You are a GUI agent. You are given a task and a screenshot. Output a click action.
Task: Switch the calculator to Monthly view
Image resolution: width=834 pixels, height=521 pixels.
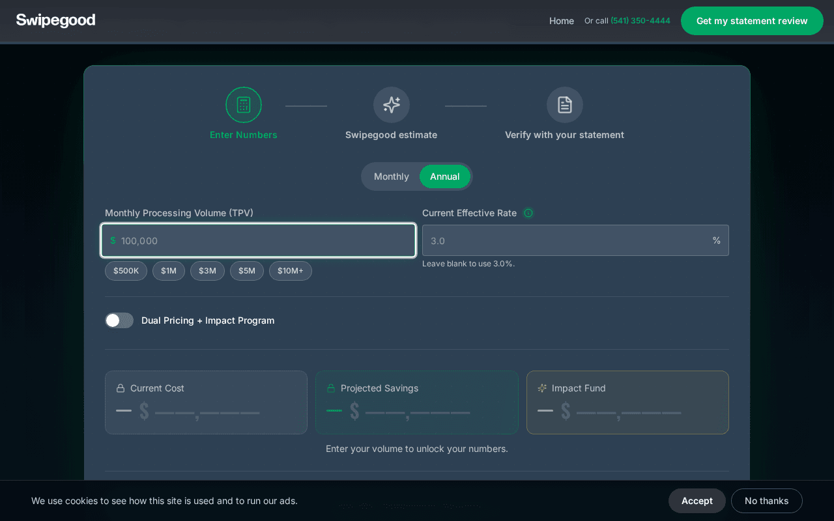pos(392,176)
